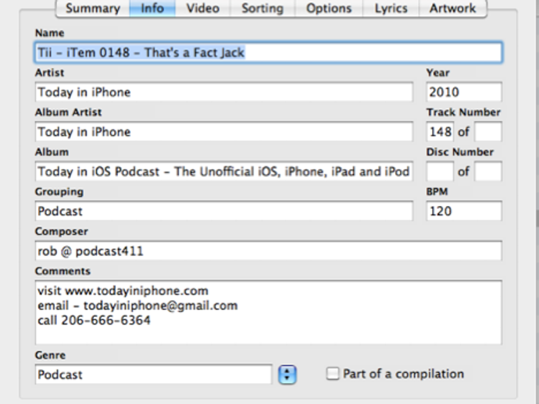Select the Info tab
The height and width of the screenshot is (404, 539).
click(152, 9)
